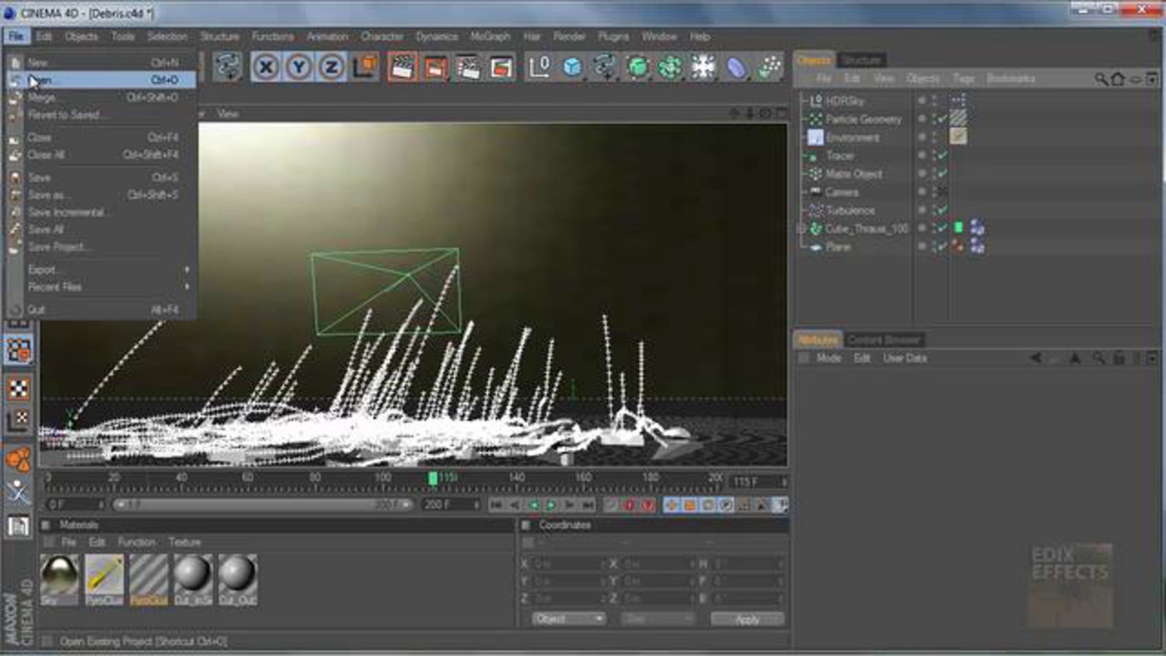This screenshot has height=656, width=1166.
Task: Open the Recent Files submenu
Action: point(108,287)
